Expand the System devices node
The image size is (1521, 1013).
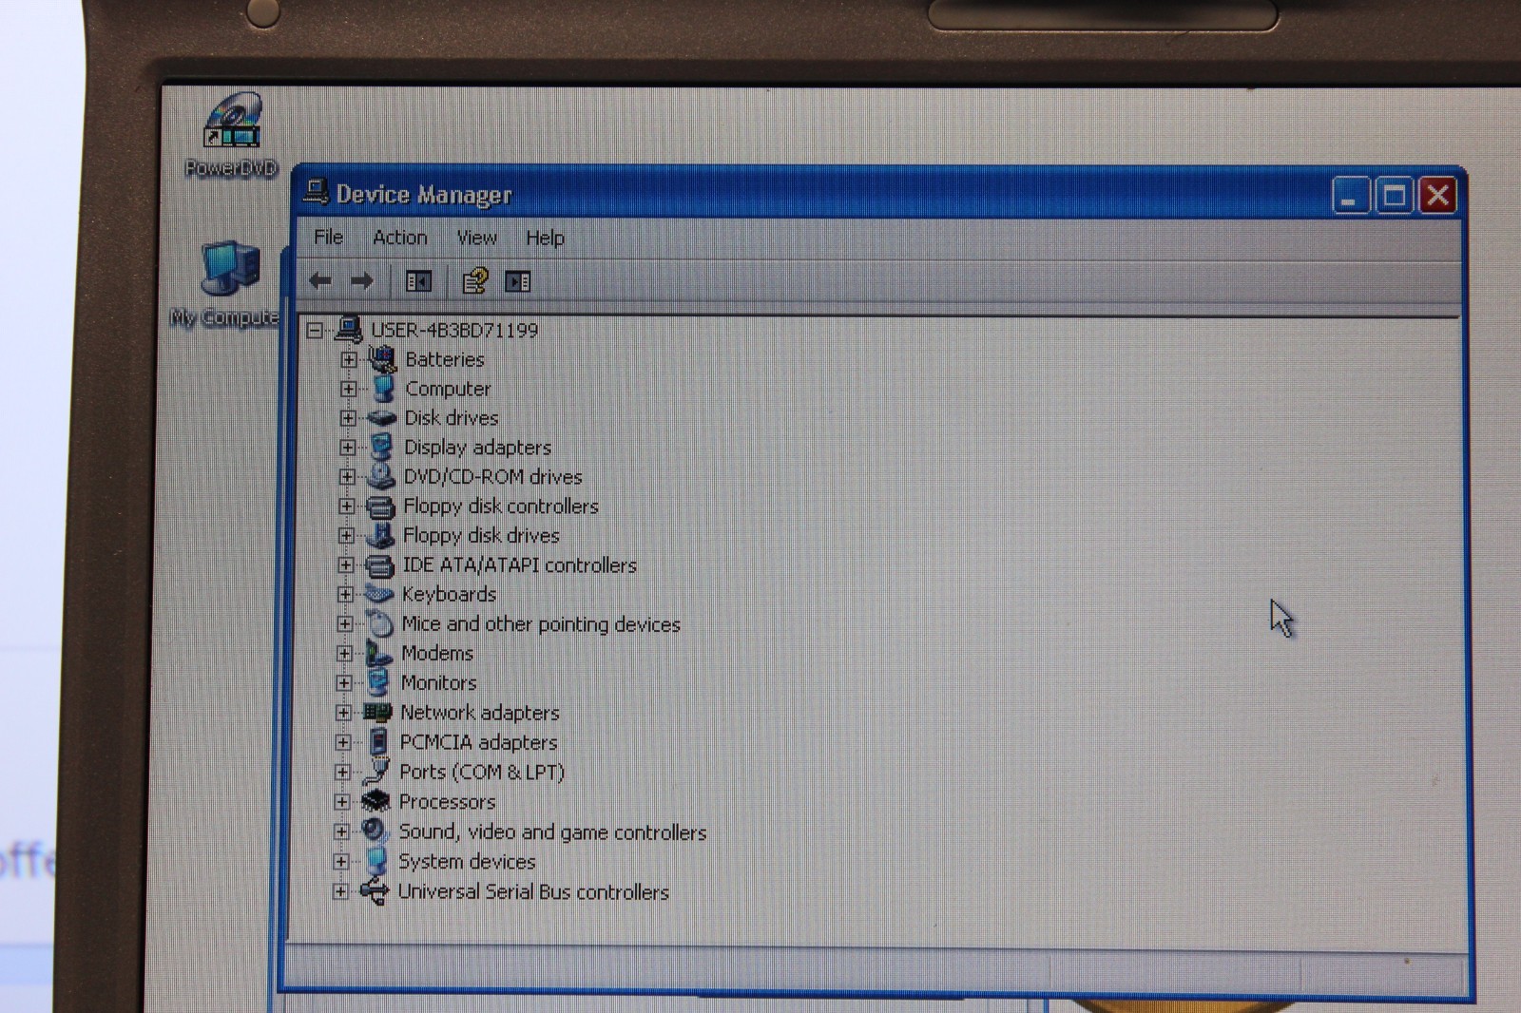(341, 862)
